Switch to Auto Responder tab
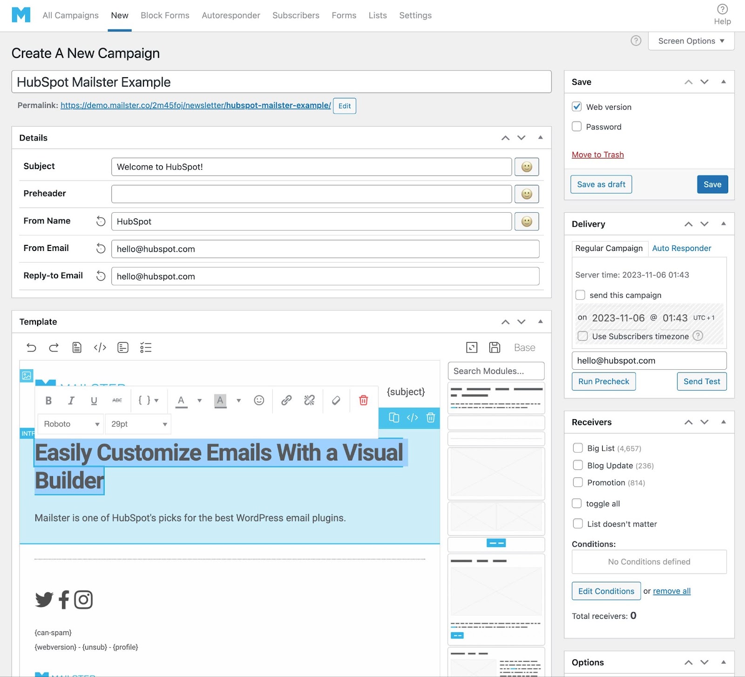 coord(682,248)
